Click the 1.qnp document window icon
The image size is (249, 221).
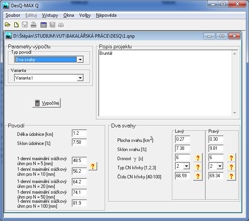pos(9,36)
